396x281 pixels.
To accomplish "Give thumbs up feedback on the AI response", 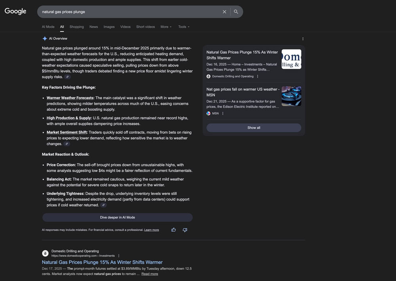I will coord(173,230).
